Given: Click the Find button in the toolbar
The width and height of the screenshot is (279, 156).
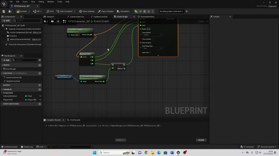Looking at the screenshot, I should pyautogui.click(x=50, y=11).
